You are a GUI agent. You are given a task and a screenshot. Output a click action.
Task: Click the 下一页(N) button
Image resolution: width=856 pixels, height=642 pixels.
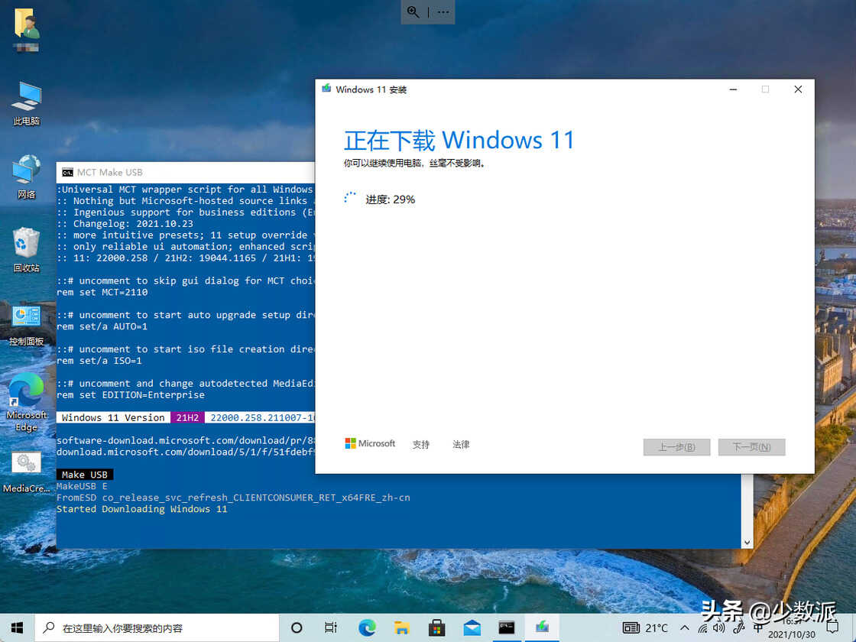pos(752,447)
